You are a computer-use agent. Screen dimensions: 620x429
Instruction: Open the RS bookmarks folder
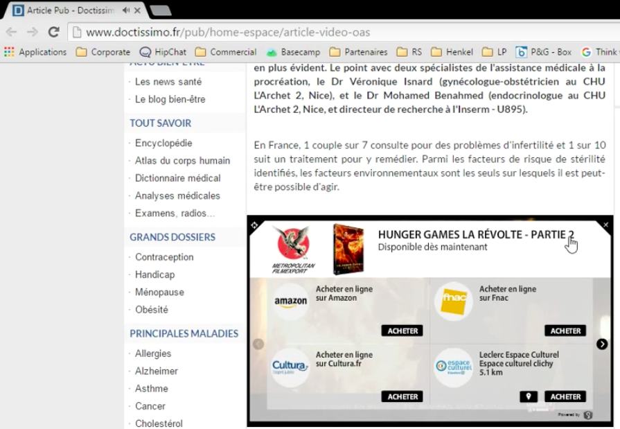409,52
